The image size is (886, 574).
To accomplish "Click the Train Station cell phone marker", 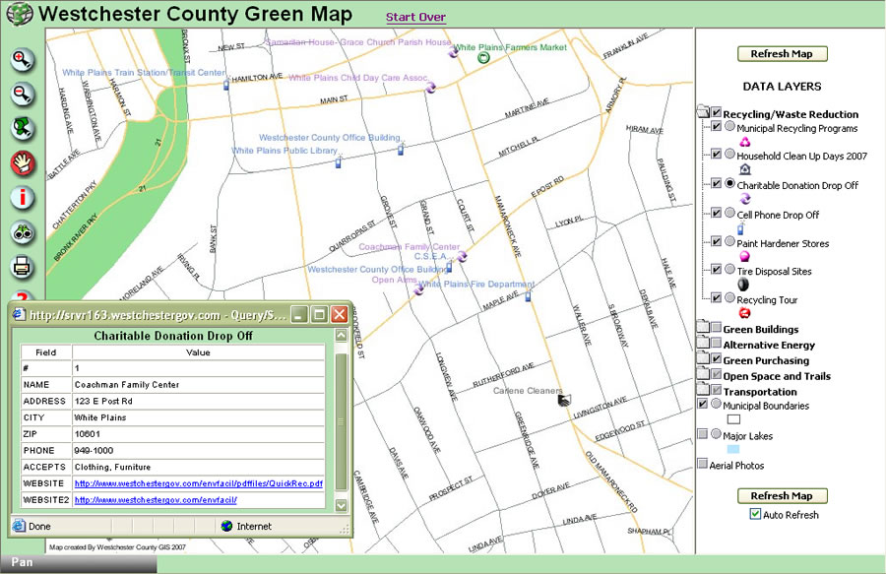I will coord(226,85).
